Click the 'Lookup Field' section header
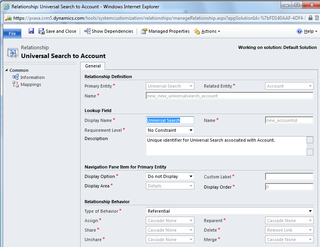 [x=98, y=110]
